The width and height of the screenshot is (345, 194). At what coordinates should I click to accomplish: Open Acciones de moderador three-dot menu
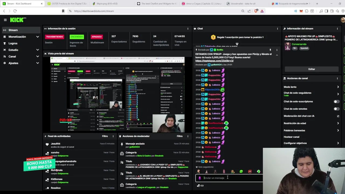coord(188,136)
